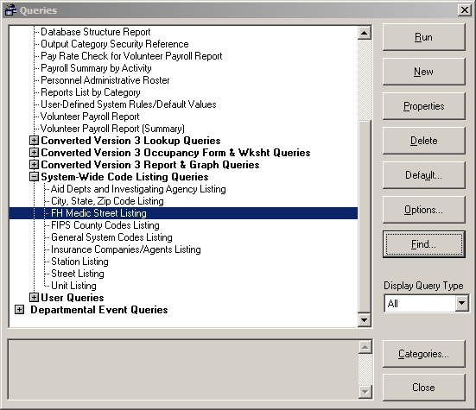Select FIPS County Codes Listing
Screen dimensions: 476x410
click(x=105, y=225)
